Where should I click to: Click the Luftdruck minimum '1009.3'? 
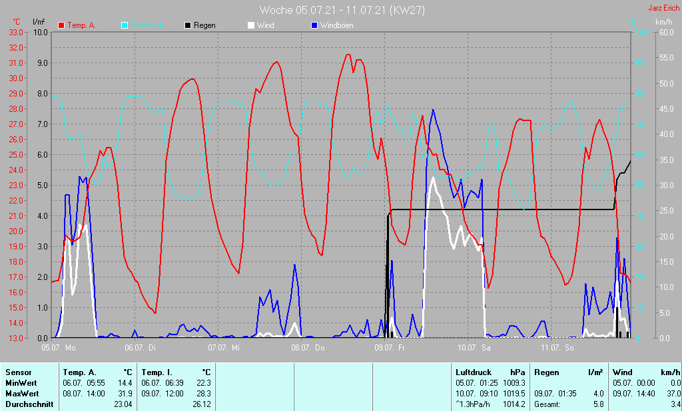[x=513, y=383]
